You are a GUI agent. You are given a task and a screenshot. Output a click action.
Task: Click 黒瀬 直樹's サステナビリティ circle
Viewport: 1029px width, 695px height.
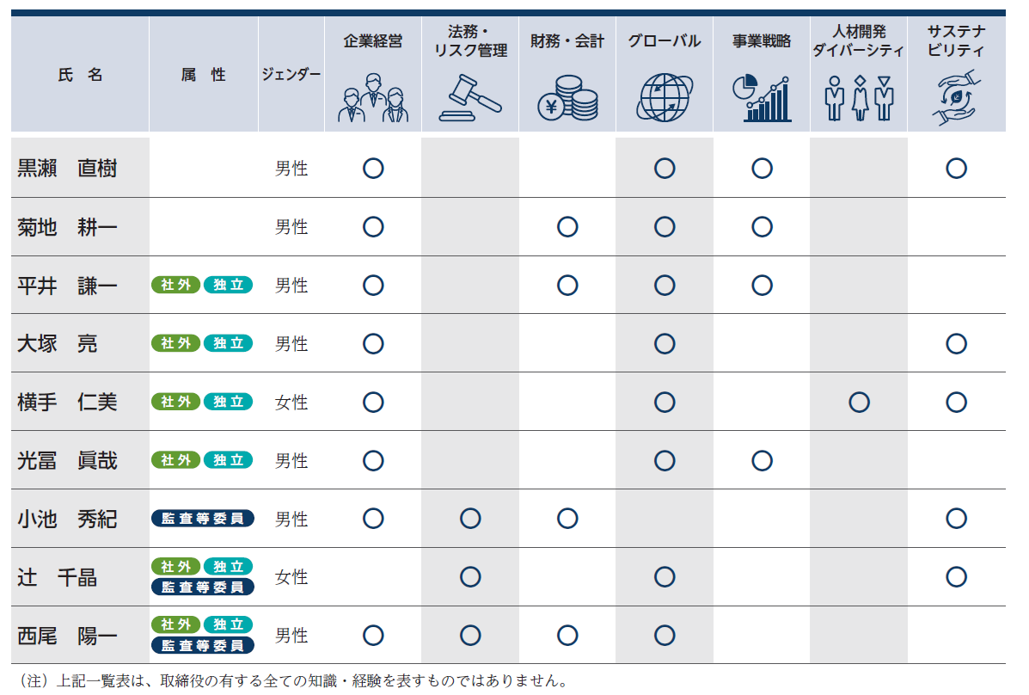point(956,169)
